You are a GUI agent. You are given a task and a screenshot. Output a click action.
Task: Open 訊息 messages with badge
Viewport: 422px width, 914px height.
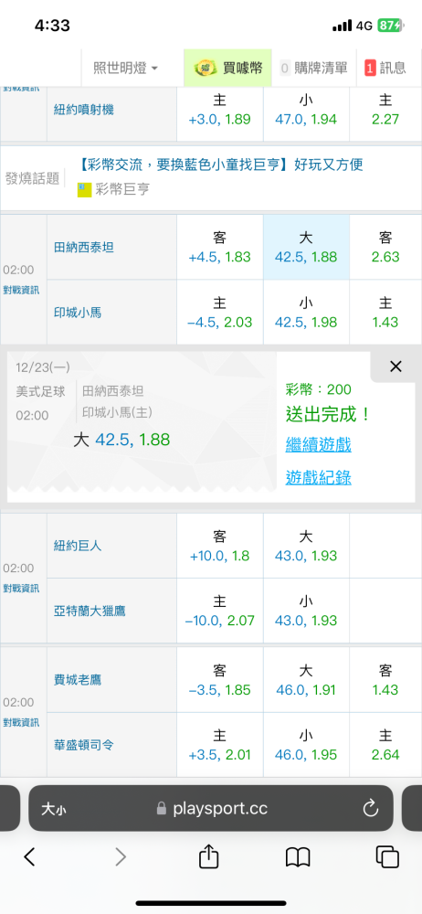[385, 68]
